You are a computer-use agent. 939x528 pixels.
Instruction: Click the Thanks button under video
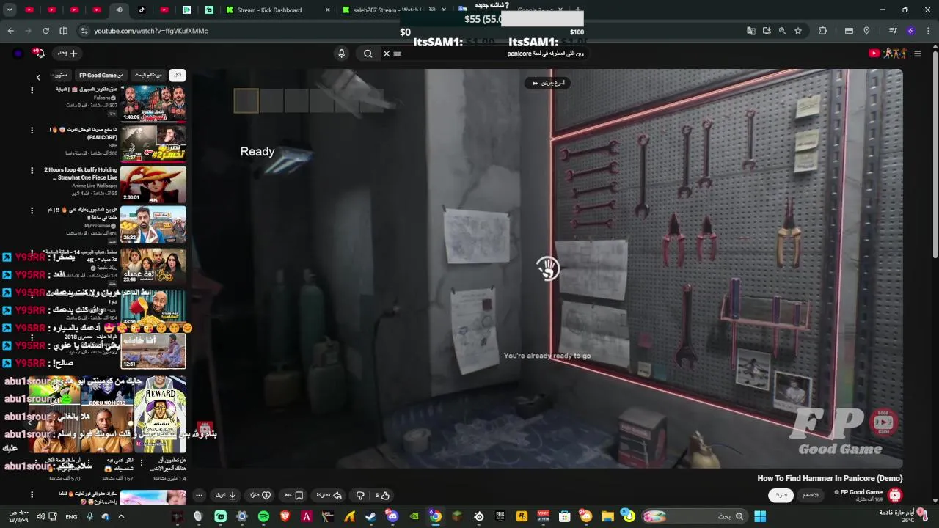(260, 495)
